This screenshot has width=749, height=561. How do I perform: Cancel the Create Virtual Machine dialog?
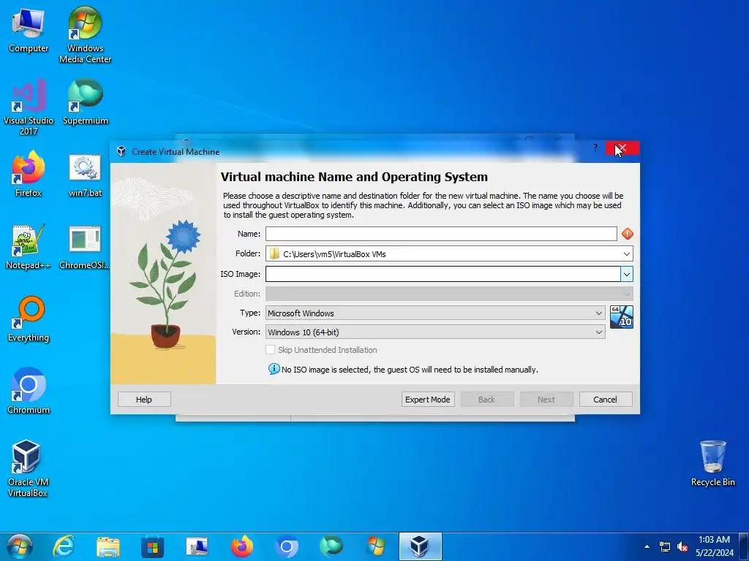[605, 400]
